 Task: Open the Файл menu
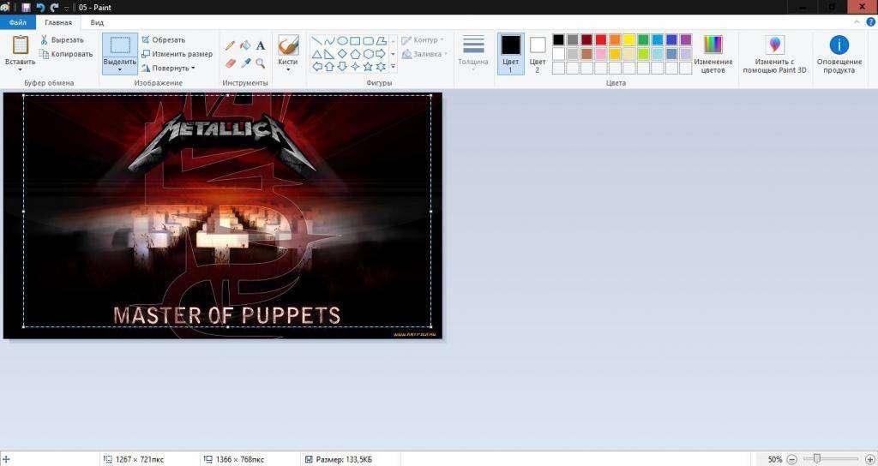18,22
